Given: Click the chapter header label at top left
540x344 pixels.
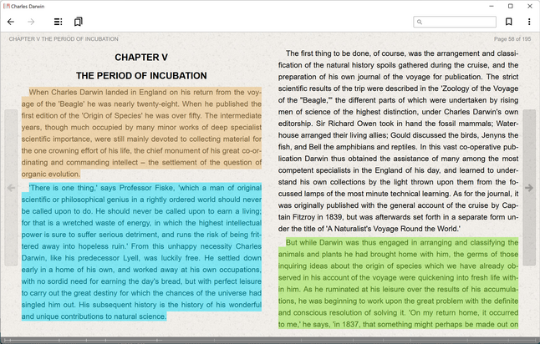Looking at the screenshot, I should point(63,39).
